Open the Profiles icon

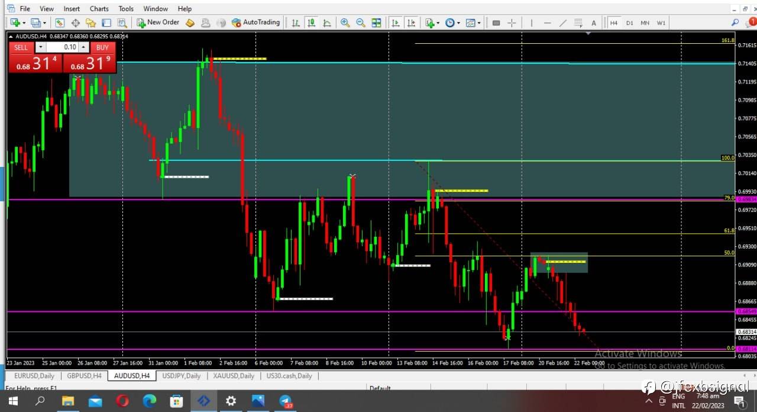click(x=35, y=22)
